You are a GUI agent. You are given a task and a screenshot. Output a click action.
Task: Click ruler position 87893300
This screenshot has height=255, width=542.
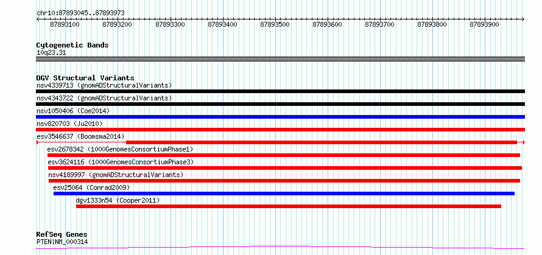[x=170, y=24]
